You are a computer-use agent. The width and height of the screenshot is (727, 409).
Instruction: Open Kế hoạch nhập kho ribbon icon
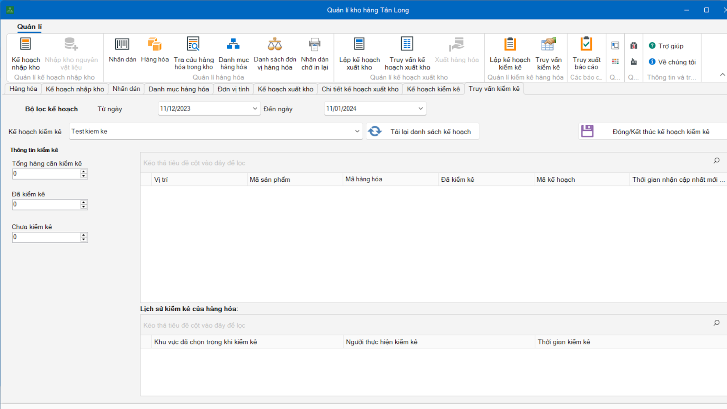25,54
